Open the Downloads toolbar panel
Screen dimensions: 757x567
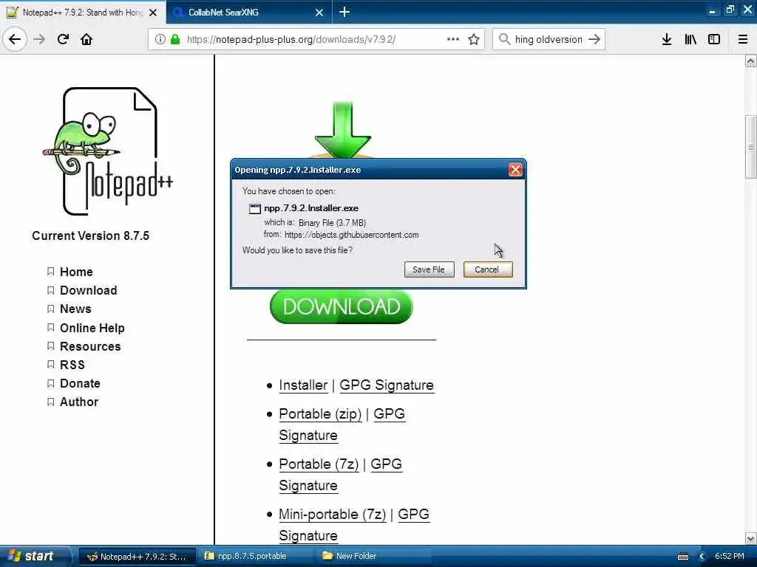667,39
